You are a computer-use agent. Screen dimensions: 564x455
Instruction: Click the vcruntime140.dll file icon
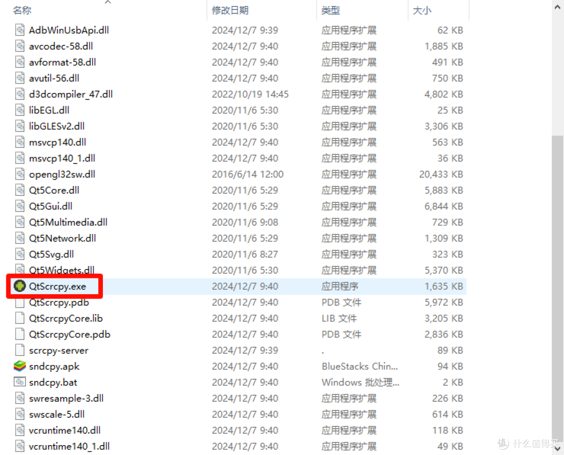click(x=20, y=430)
